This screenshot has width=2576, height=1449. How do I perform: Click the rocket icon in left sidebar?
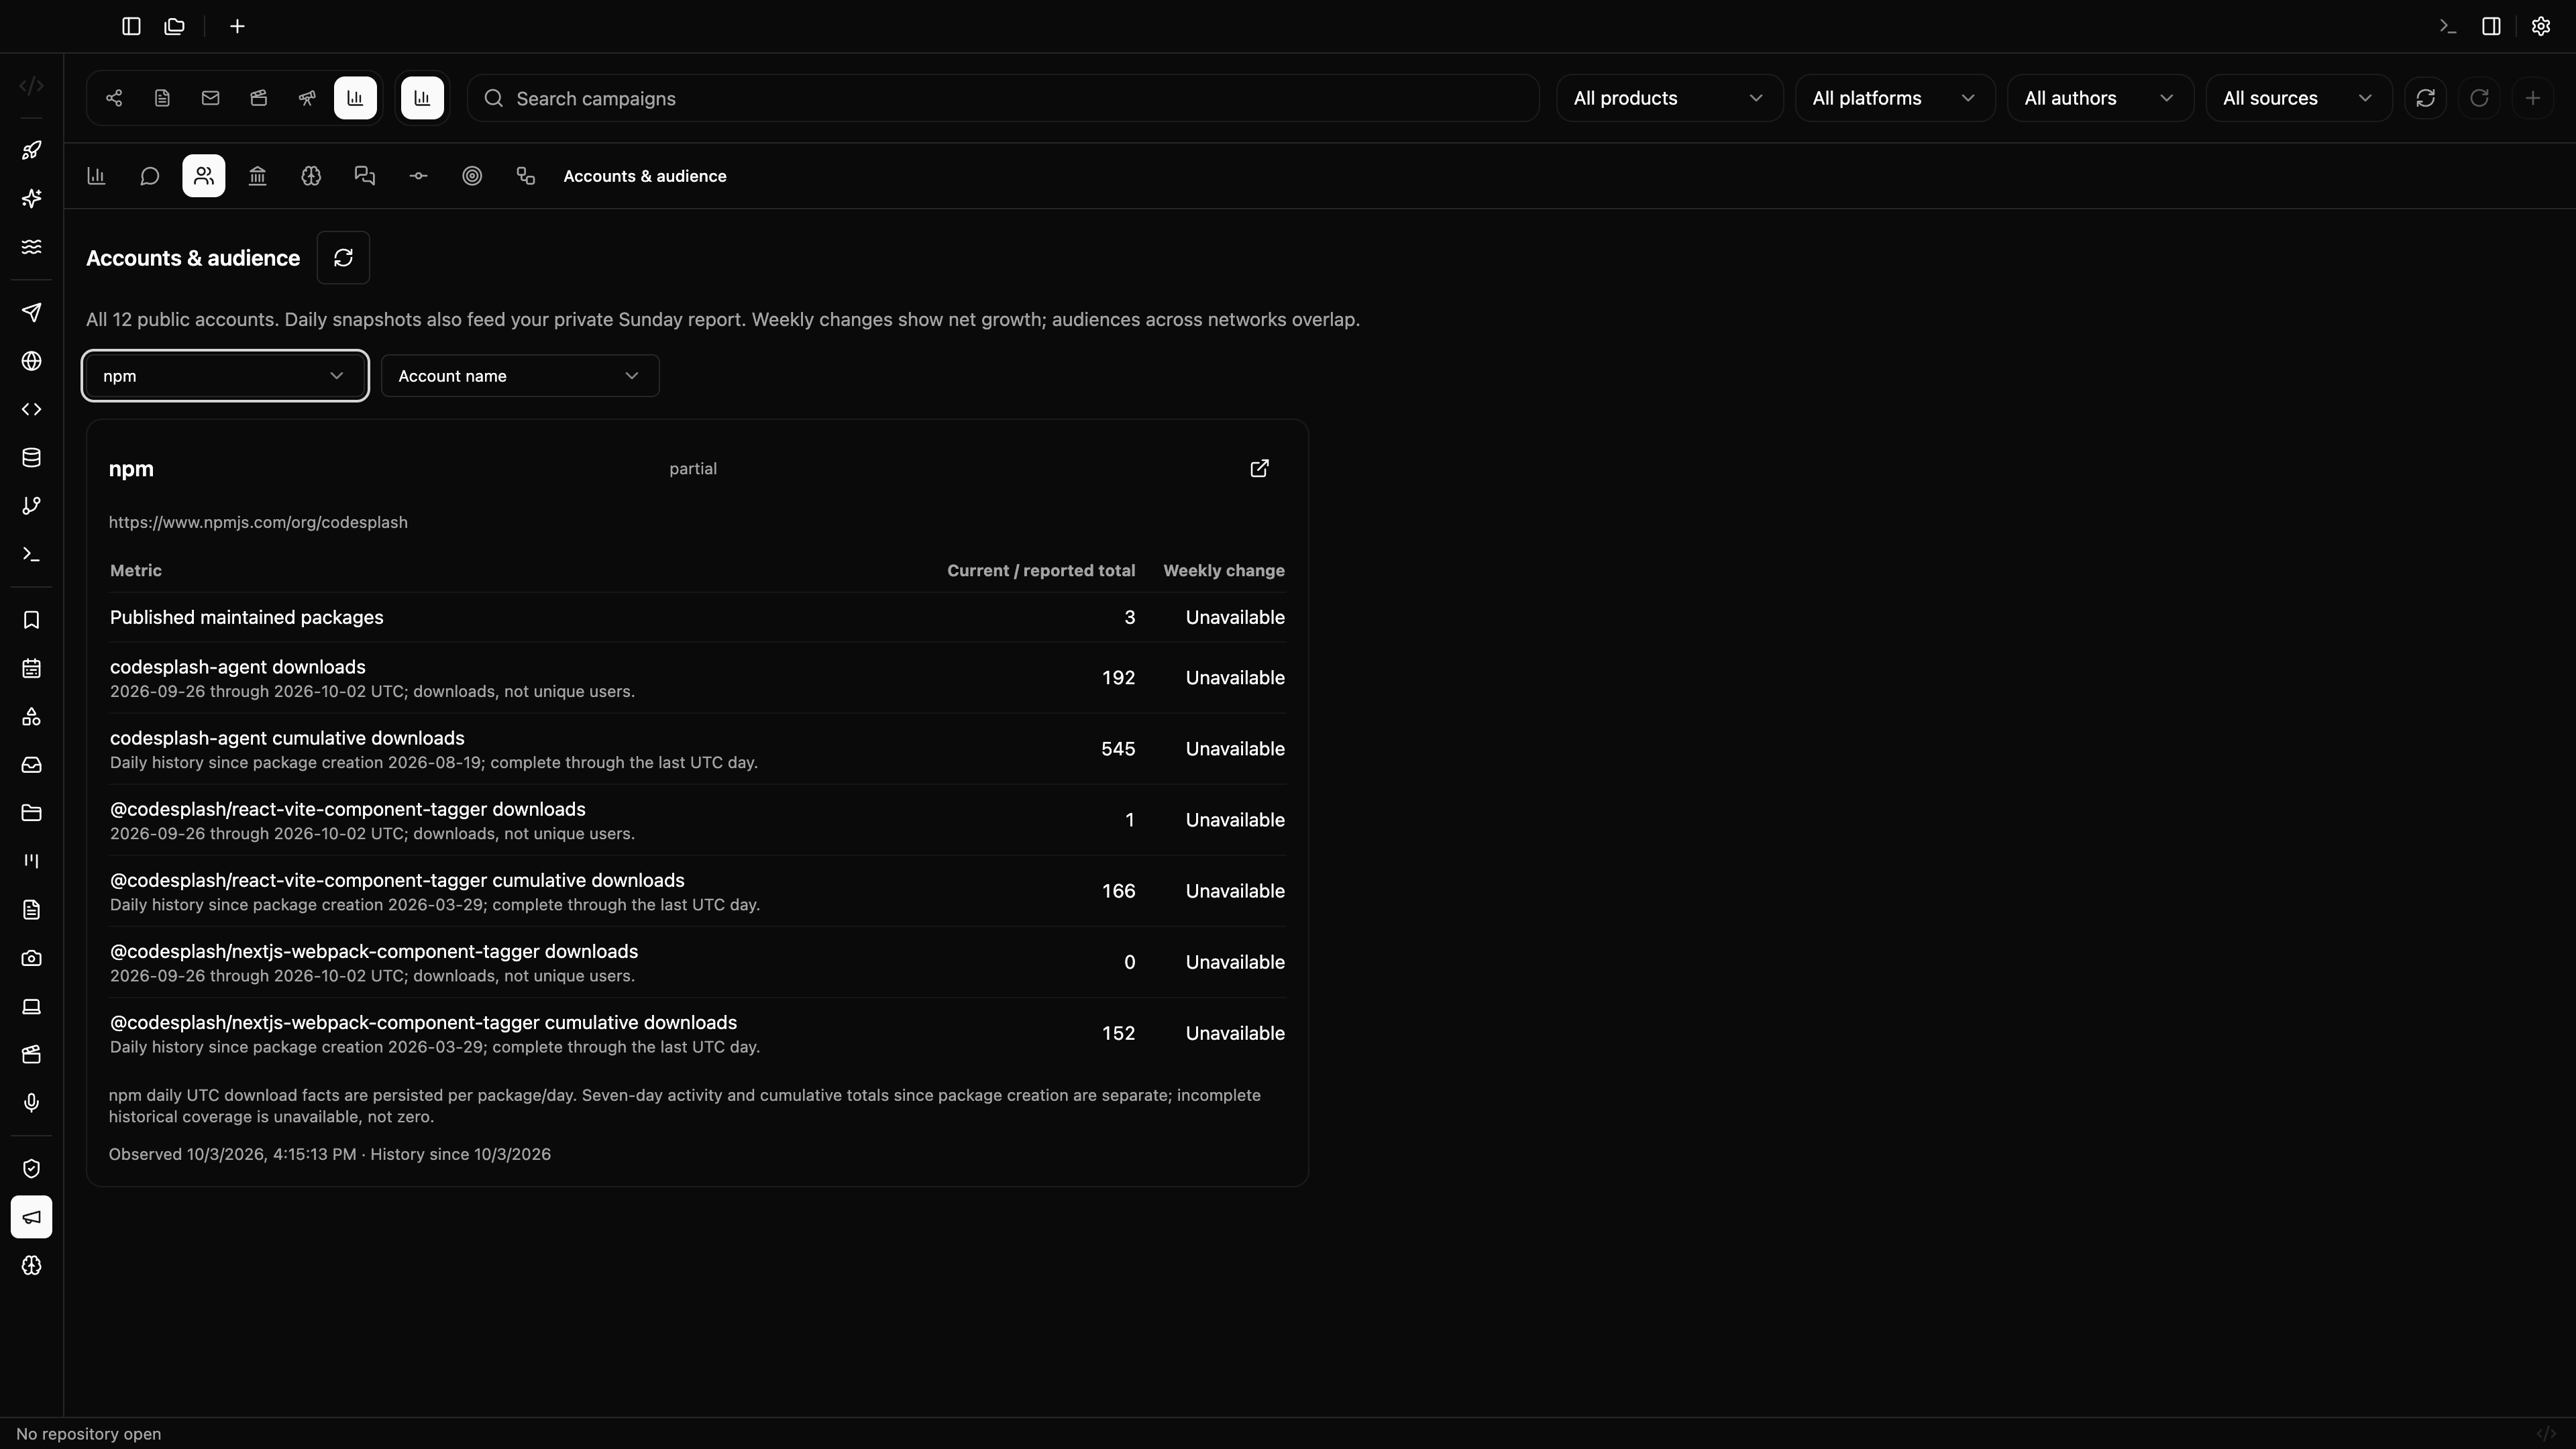pos(32,150)
